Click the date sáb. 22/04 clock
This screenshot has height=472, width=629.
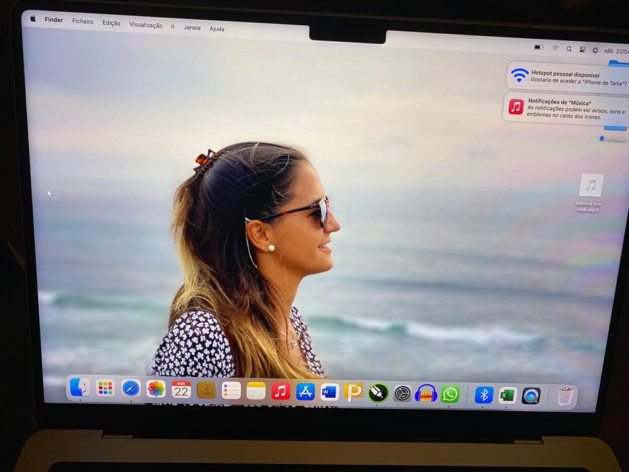pyautogui.click(x=616, y=52)
